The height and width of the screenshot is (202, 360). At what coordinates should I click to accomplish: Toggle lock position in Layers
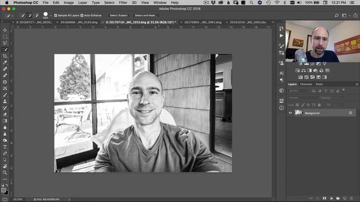(308, 105)
